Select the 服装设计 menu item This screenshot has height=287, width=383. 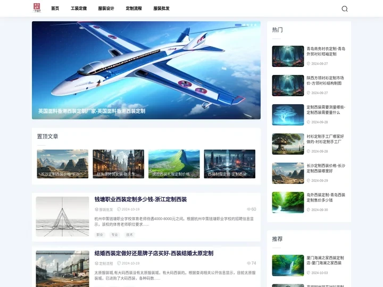coord(106,9)
